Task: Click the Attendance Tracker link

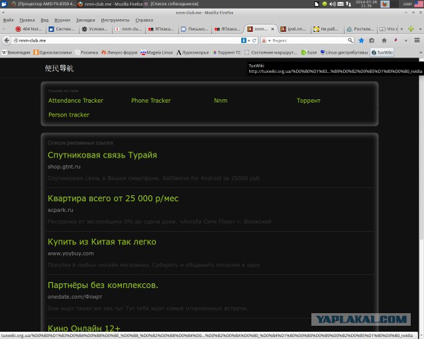Action: point(76,101)
